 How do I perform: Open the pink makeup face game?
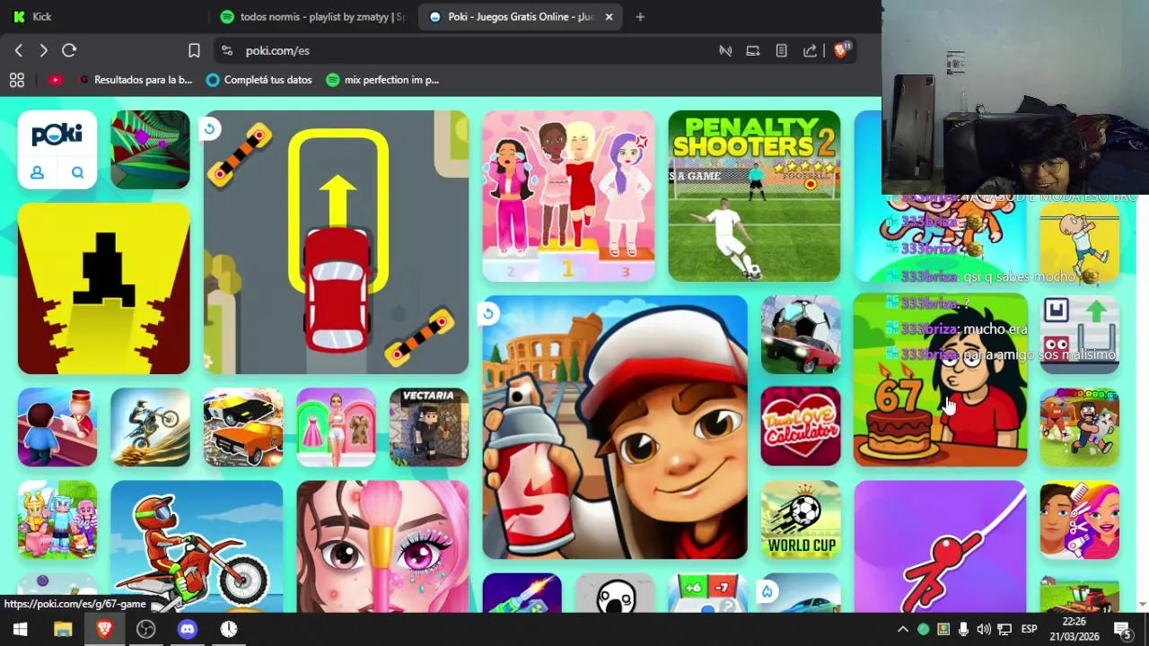point(382,546)
